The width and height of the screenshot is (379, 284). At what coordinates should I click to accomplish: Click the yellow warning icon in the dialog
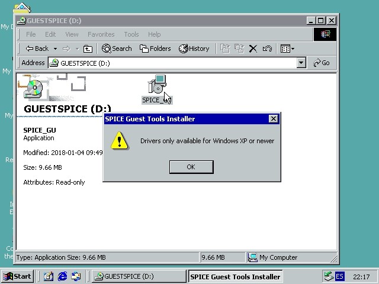click(x=120, y=141)
